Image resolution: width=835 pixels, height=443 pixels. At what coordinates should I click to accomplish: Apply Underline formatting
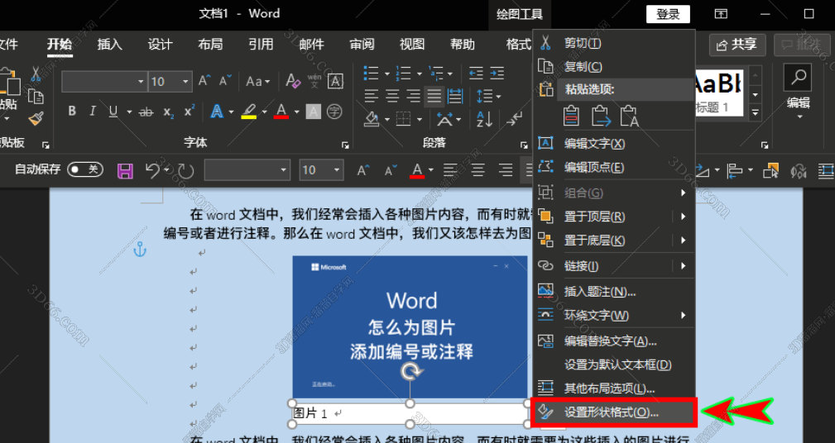113,111
